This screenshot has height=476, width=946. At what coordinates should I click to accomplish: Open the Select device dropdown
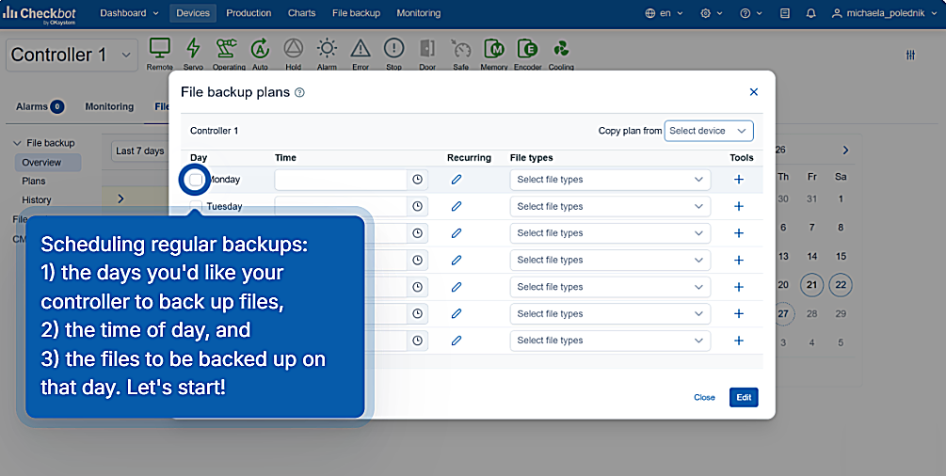(x=708, y=131)
